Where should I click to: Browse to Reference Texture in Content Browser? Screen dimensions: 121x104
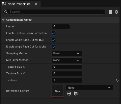pyautogui.click(x=75, y=94)
